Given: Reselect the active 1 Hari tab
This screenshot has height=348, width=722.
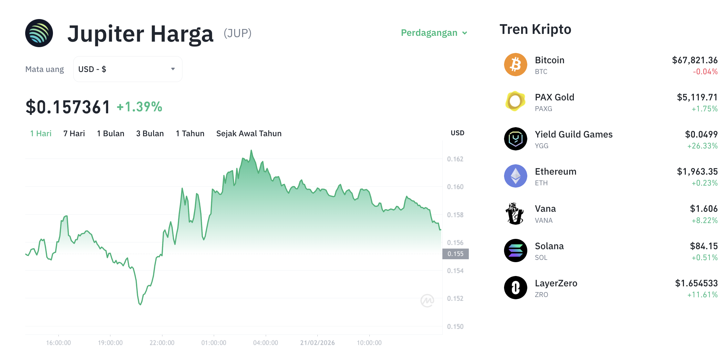Looking at the screenshot, I should 40,133.
